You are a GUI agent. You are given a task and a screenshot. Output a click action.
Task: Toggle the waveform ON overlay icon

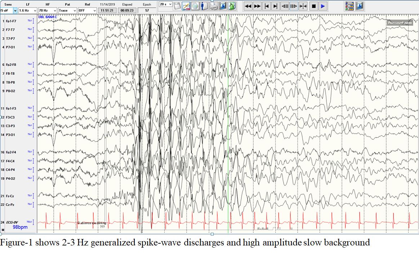186,6
